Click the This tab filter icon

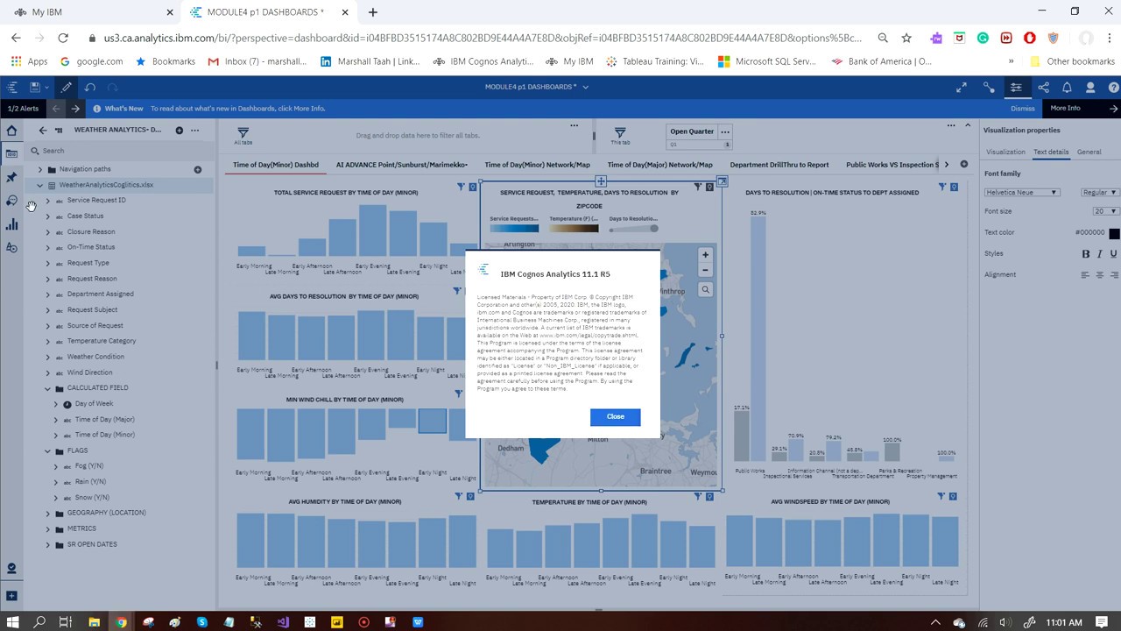[620, 133]
